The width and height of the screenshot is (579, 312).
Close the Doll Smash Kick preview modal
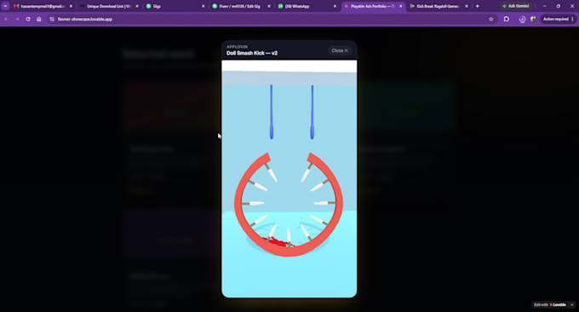(340, 50)
